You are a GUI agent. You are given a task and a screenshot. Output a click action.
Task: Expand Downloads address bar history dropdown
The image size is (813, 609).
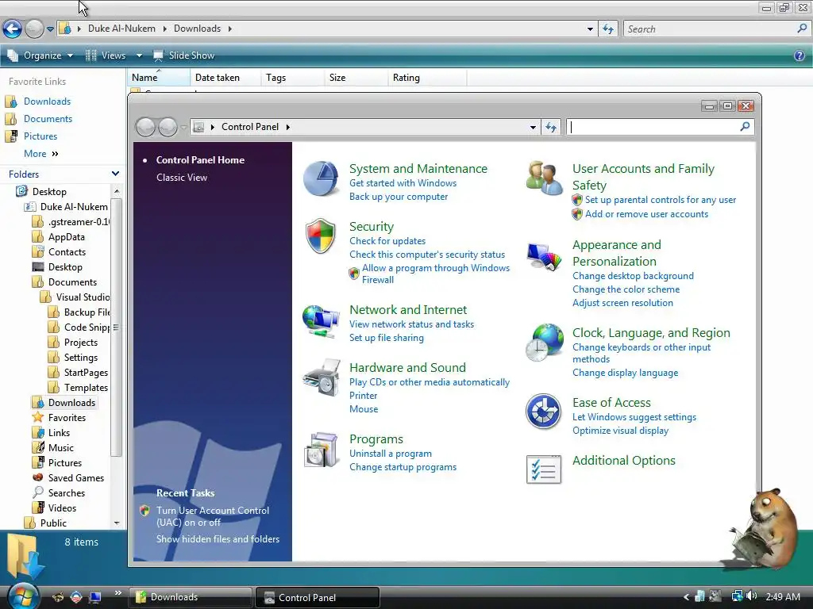pyautogui.click(x=590, y=29)
